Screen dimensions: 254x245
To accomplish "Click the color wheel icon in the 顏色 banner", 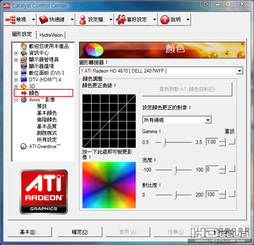I will (95, 50).
